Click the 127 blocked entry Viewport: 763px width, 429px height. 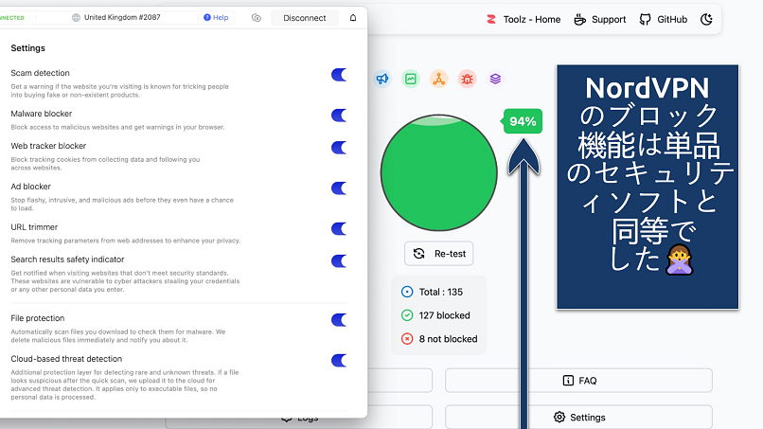coord(436,315)
